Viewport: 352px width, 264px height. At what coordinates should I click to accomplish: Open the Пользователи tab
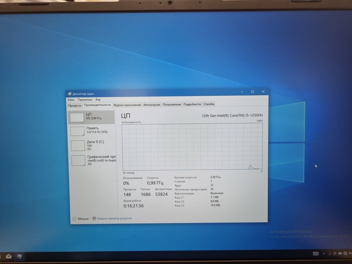(172, 105)
